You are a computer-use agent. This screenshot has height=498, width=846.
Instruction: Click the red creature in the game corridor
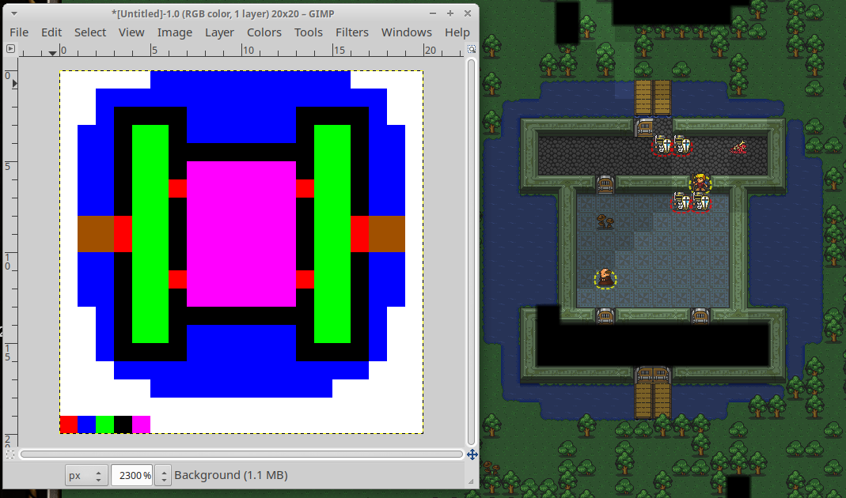pos(738,146)
